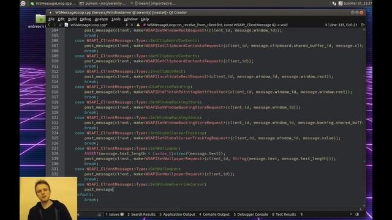Image resolution: width=392 pixels, height=220 pixels.
Task: Open the File menu
Action: coord(51,19)
